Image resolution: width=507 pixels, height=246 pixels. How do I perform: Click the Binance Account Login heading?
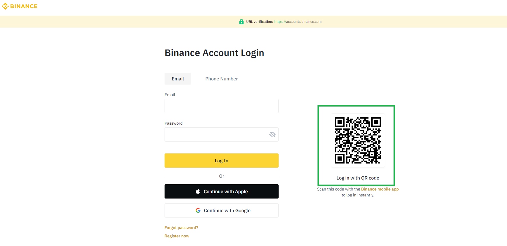point(214,53)
